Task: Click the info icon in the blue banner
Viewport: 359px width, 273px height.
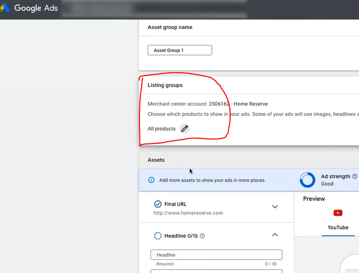Action: coord(152,180)
